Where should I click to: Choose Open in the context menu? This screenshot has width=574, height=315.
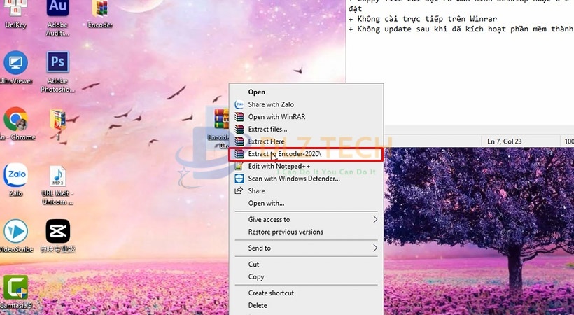pos(306,92)
